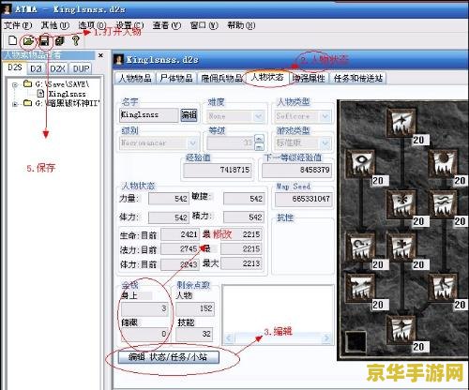Open a character with the folder icon
This screenshot has height=390, width=469.
[28, 41]
